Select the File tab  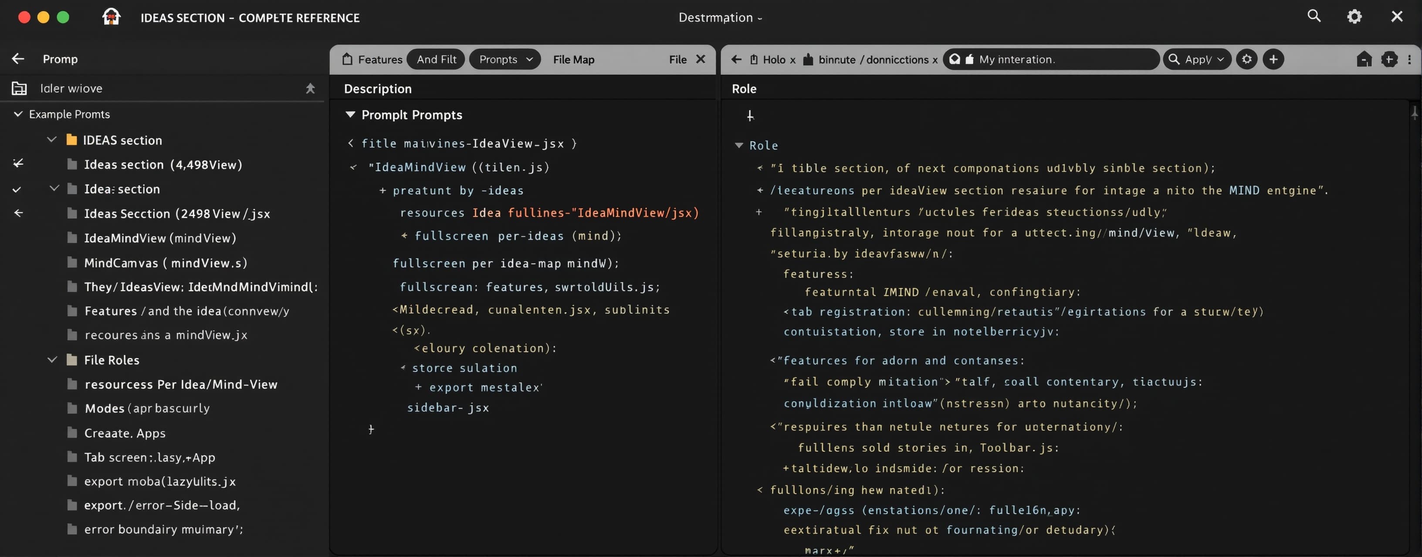(677, 59)
